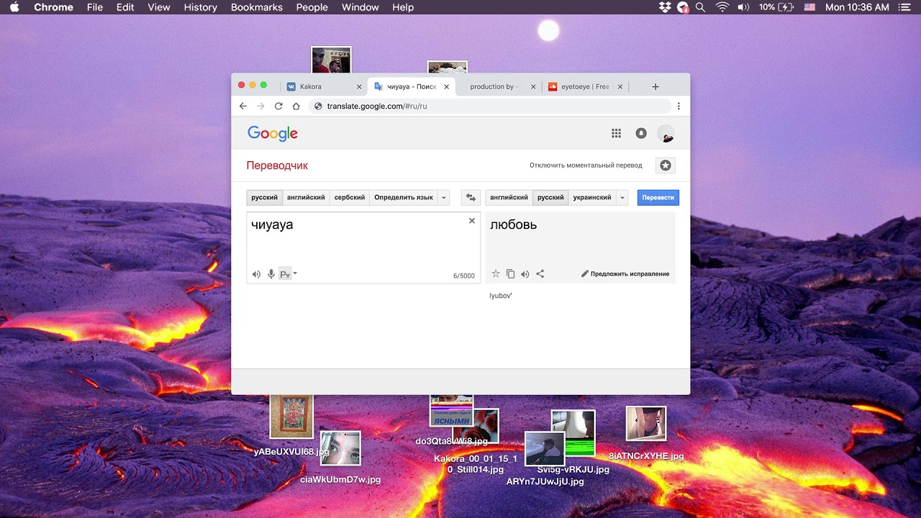The width and height of the screenshot is (921, 518).
Task: Open the People menu
Action: tap(312, 7)
